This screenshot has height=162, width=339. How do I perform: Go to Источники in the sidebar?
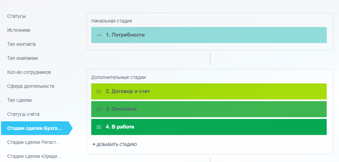(x=19, y=30)
